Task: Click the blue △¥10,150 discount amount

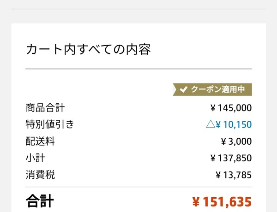Action: 229,124
